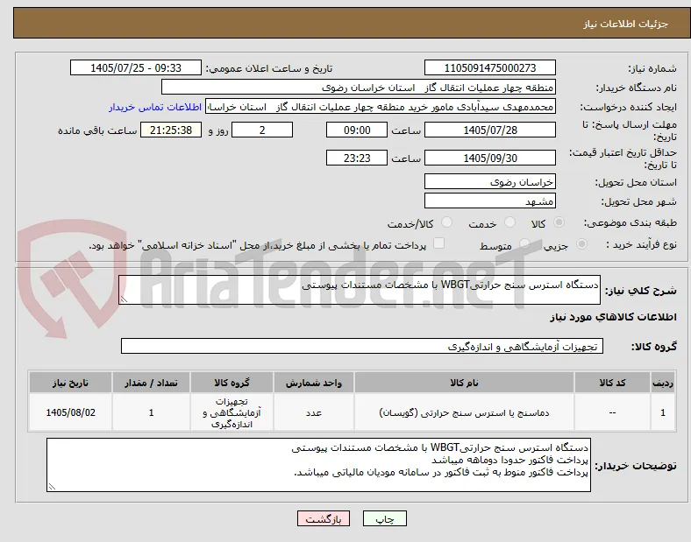
Task: Click the گروه کالا table column header
Action: point(232,383)
